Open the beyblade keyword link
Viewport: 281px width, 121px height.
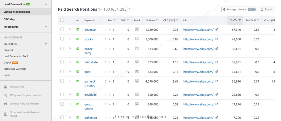[90, 95]
